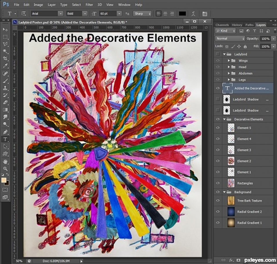Select the Smudge tool

point(5,117)
